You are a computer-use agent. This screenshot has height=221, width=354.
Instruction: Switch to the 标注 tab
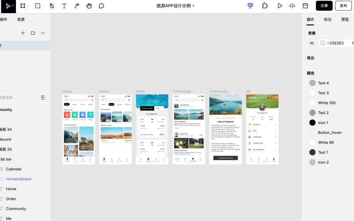point(327,19)
